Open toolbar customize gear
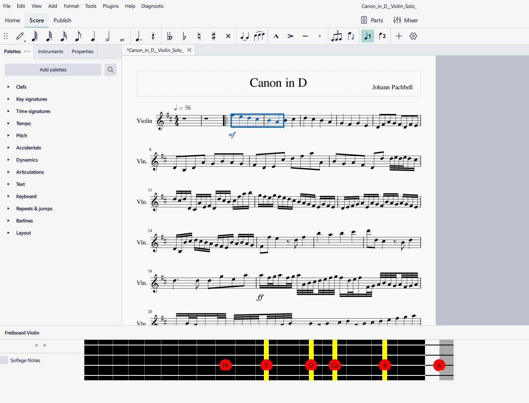The width and height of the screenshot is (529, 403). click(x=413, y=36)
